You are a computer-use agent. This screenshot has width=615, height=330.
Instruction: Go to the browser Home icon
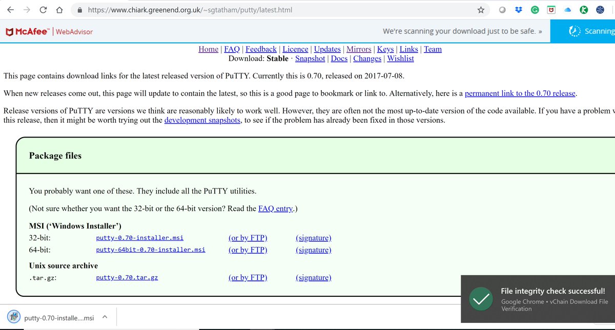coord(59,10)
